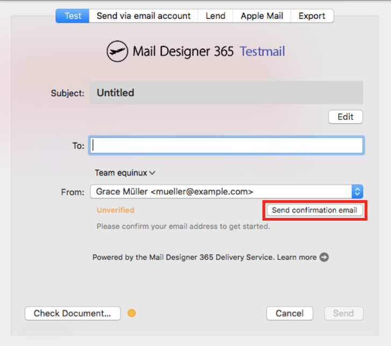
Task: Open the Apple Mail tab
Action: click(x=262, y=16)
